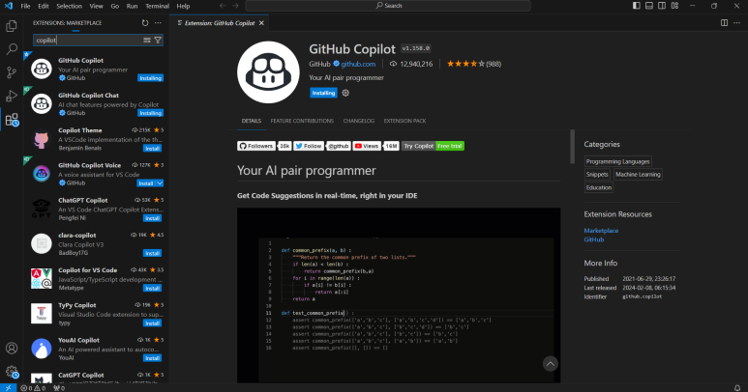Viewport: 748px width, 392px height.
Task: Toggle the bottom panel layout icon
Action: [649, 6]
